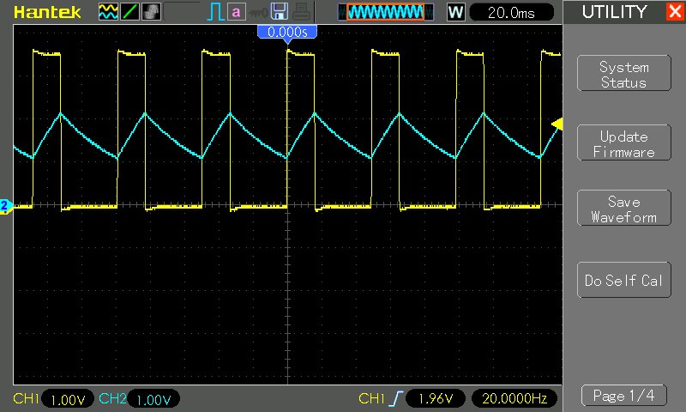Click the W window mode icon
The height and width of the screenshot is (412, 686).
pyautogui.click(x=455, y=12)
